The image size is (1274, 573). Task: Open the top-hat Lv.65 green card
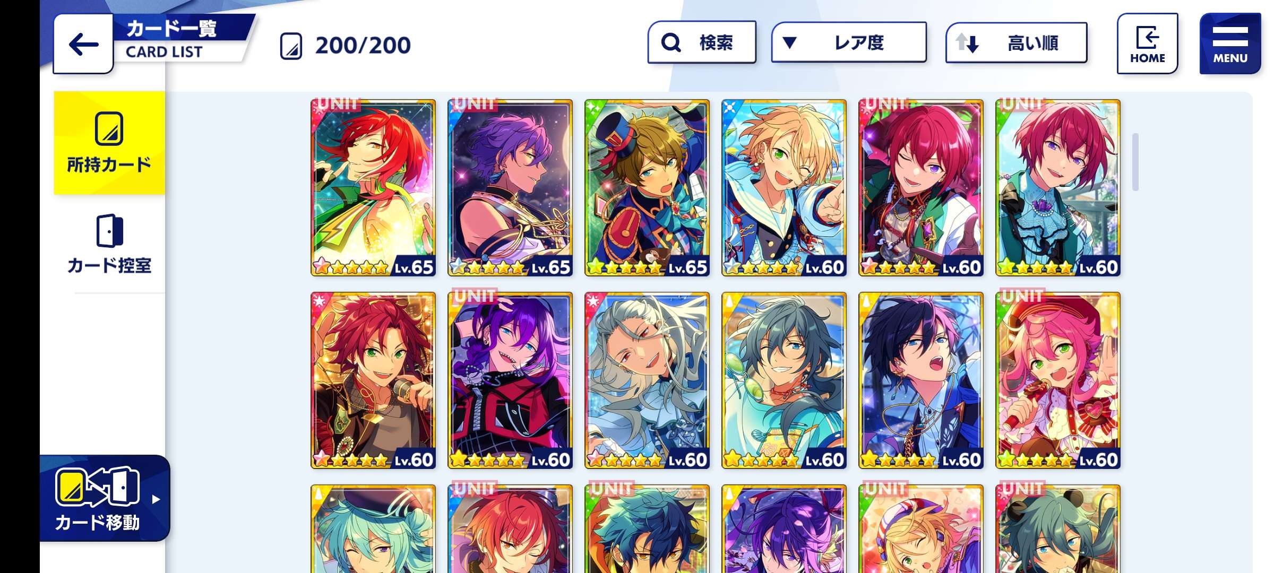pyautogui.click(x=647, y=188)
